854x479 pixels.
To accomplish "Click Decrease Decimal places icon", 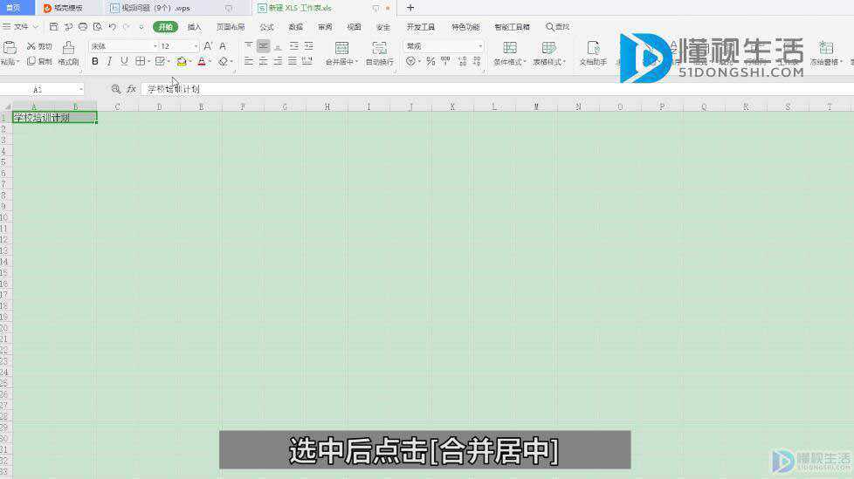I will point(477,61).
